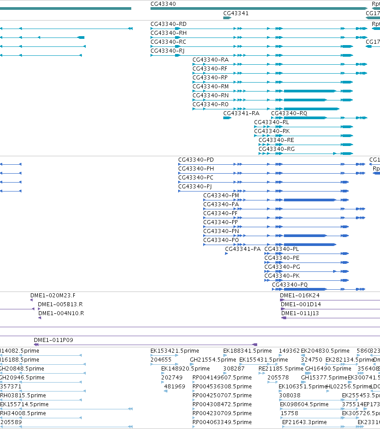The width and height of the screenshot is (380, 429).
Task: Select BAC DME1-011P09 label
Action: click(x=53, y=340)
